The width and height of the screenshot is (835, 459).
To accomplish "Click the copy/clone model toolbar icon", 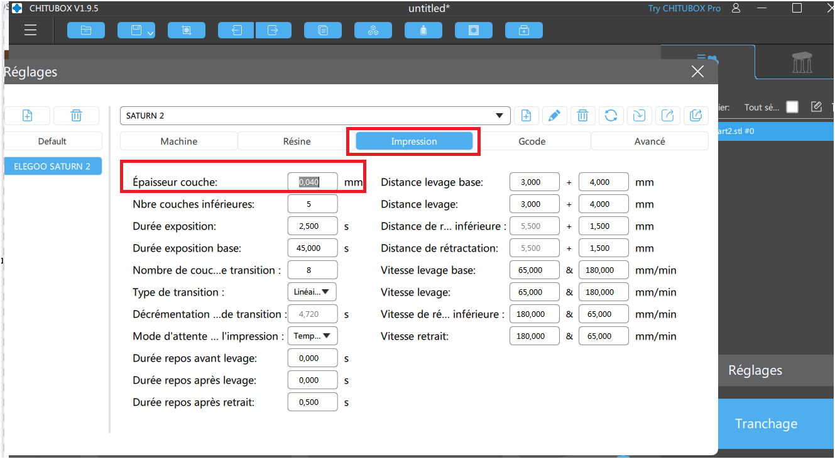I will (323, 30).
